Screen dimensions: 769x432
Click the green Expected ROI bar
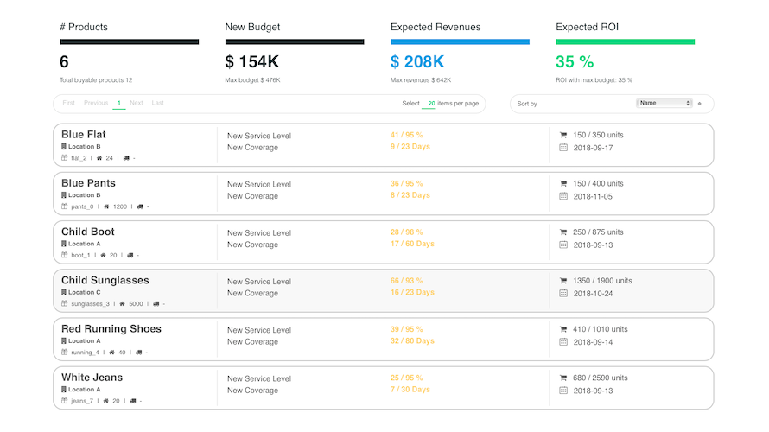pos(625,41)
